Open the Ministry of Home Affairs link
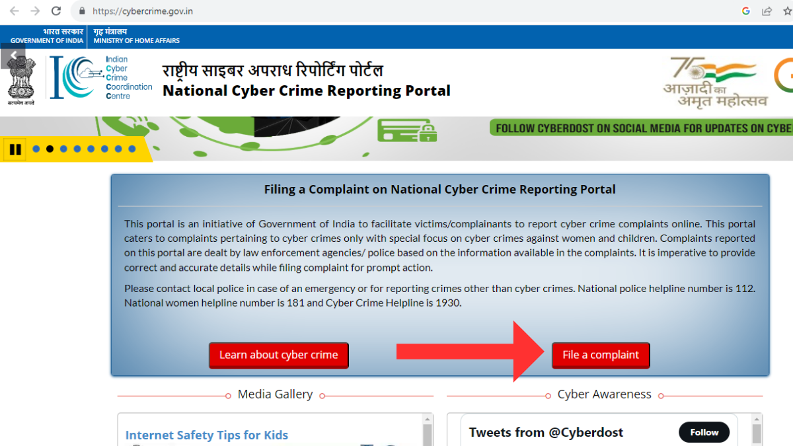This screenshot has height=446, width=793. [x=136, y=36]
